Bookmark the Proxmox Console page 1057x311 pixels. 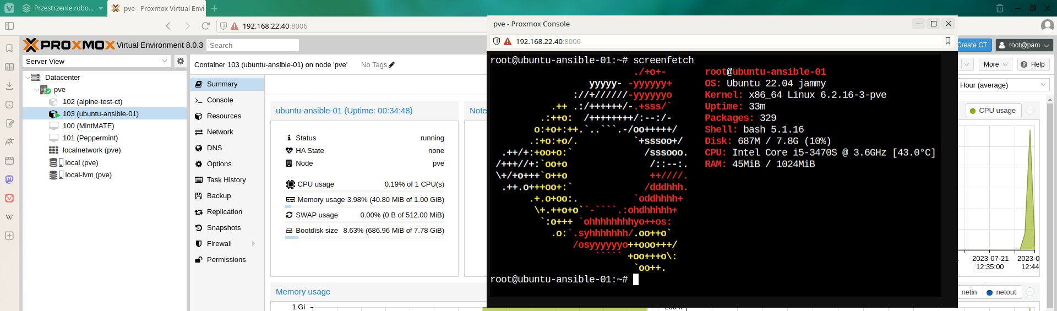(x=948, y=41)
